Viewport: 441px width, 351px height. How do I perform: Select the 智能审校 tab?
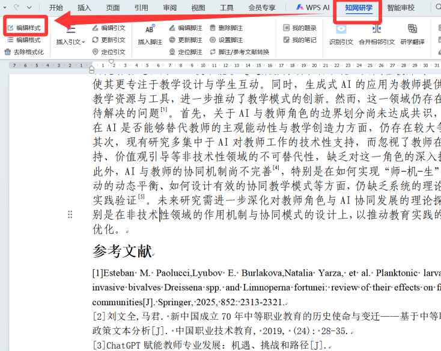coord(402,8)
